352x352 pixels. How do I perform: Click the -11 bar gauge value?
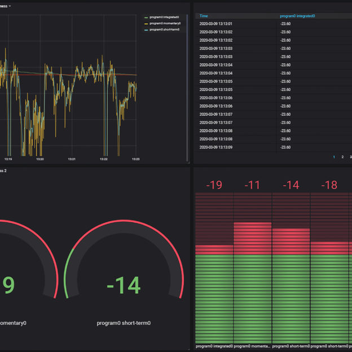pyautogui.click(x=252, y=185)
